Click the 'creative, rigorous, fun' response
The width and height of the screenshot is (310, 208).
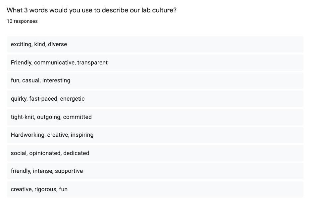(x=155, y=189)
